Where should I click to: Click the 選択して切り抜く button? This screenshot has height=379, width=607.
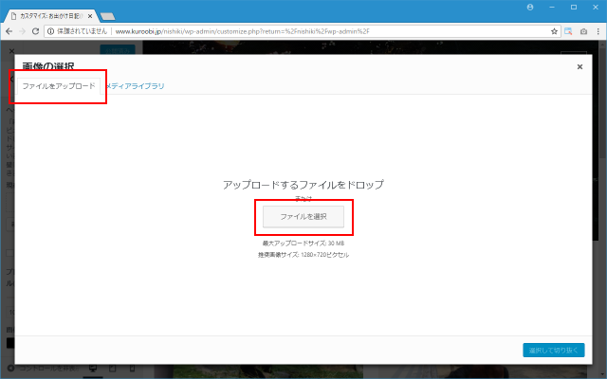(x=554, y=350)
